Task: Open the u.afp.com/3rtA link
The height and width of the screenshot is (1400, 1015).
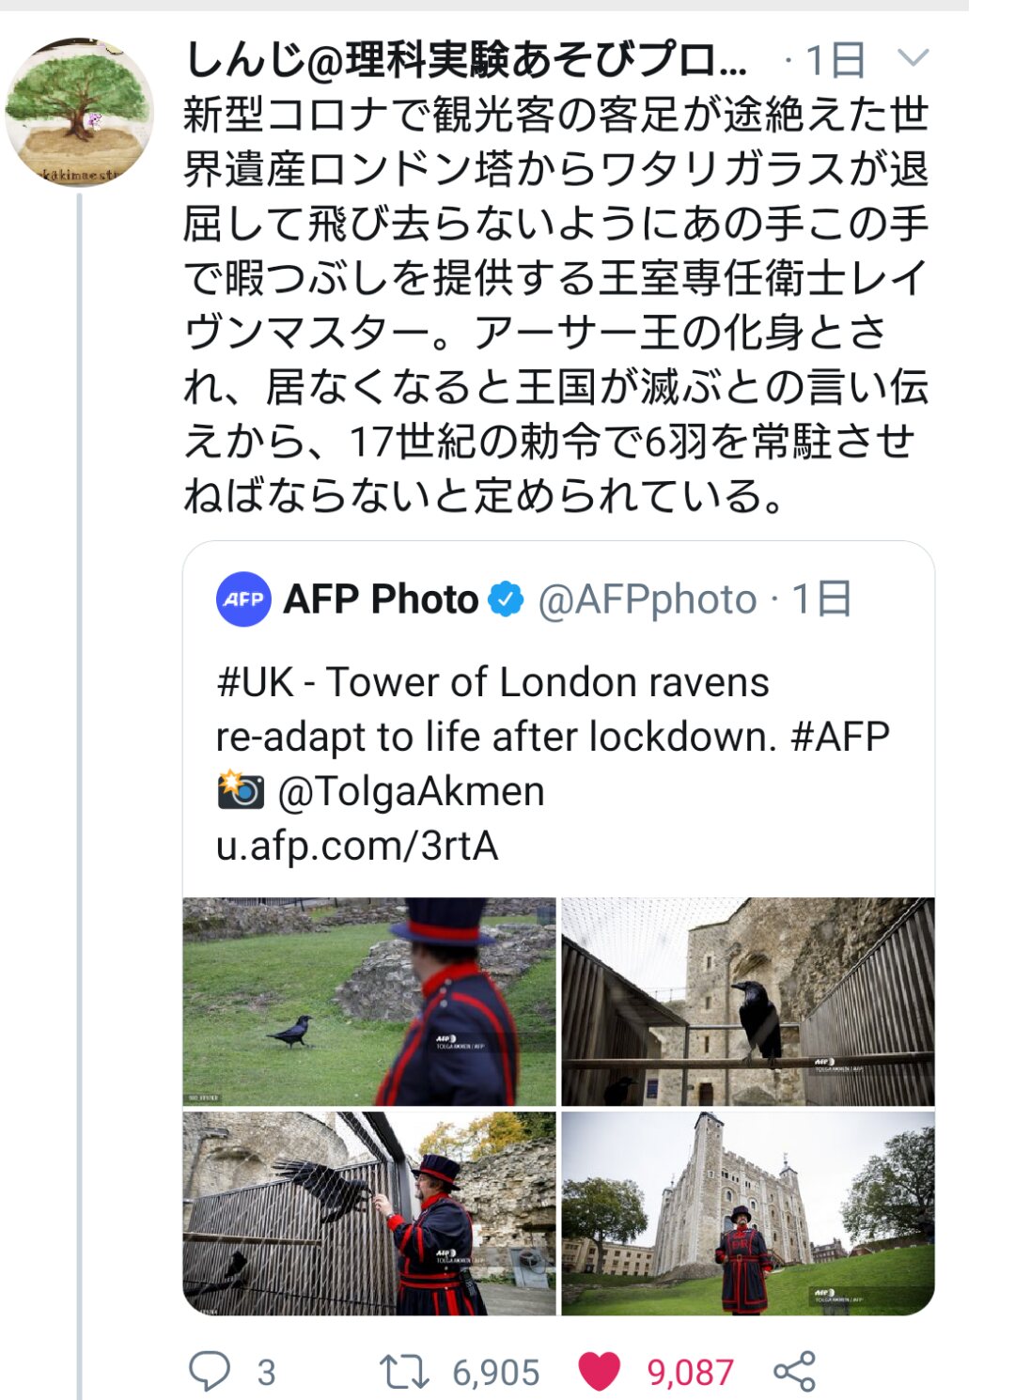Action: [x=356, y=846]
